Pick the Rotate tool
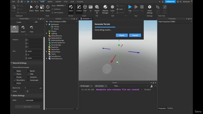Viewport: 203px width, 114px height. click(x=48, y=9)
